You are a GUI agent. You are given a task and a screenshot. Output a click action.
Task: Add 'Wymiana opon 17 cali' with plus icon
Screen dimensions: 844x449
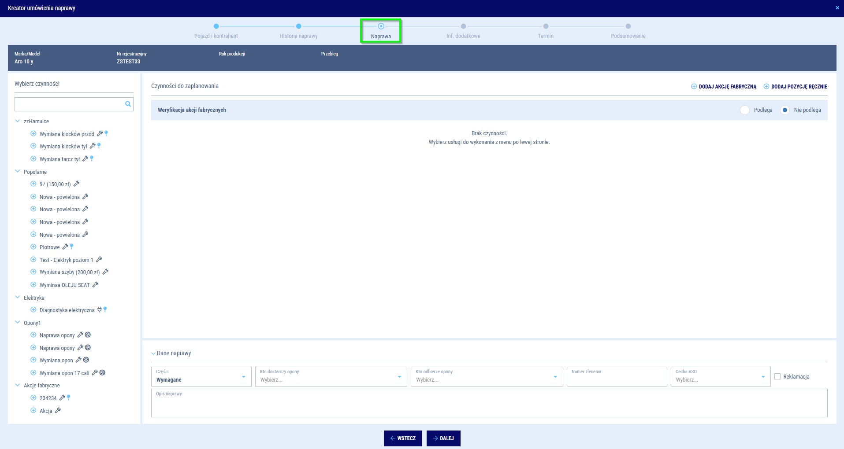[x=33, y=373]
